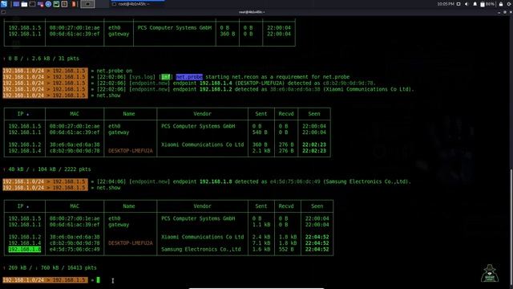Click the '269 kB / 760 kB / 16413 pkts' line

(x=50, y=267)
